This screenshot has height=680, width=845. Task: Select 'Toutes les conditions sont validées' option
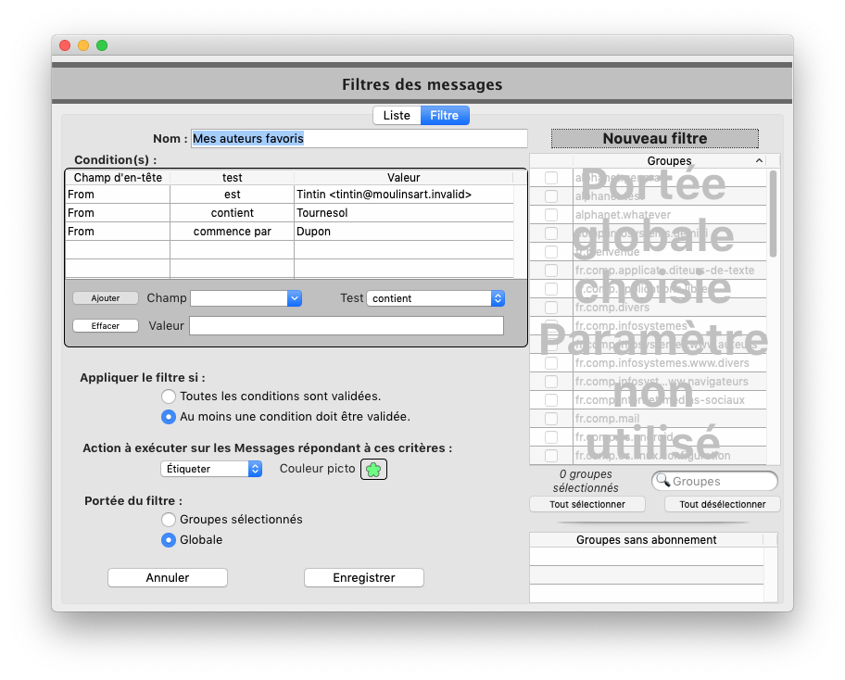tap(169, 397)
